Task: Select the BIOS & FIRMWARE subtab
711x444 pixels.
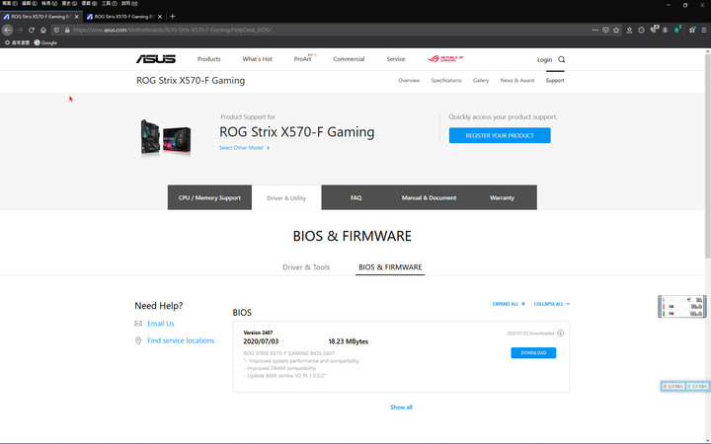Action: [390, 267]
